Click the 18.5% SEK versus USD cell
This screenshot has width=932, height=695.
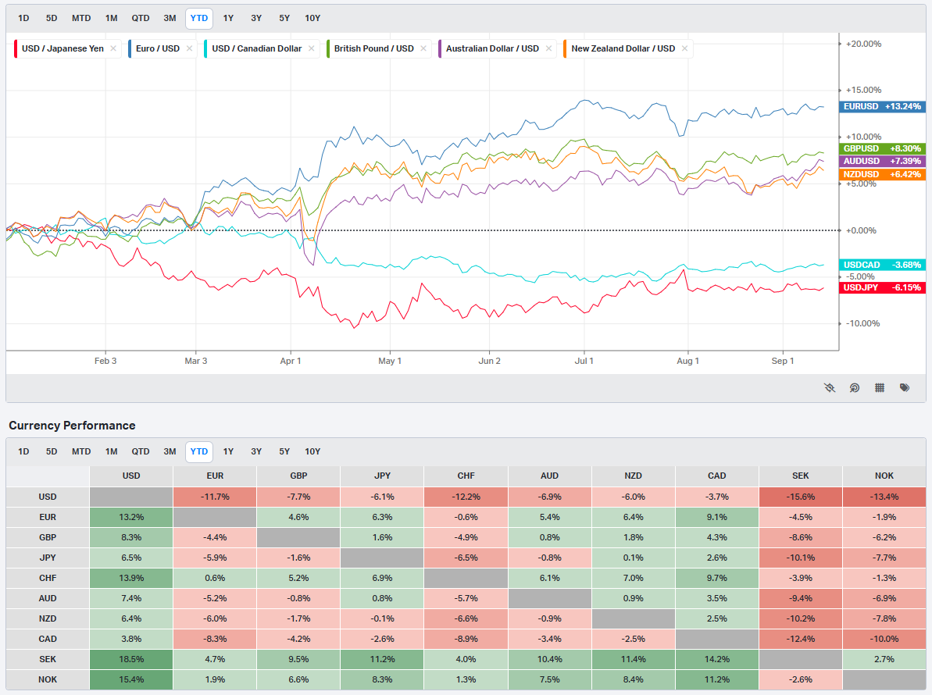[131, 659]
